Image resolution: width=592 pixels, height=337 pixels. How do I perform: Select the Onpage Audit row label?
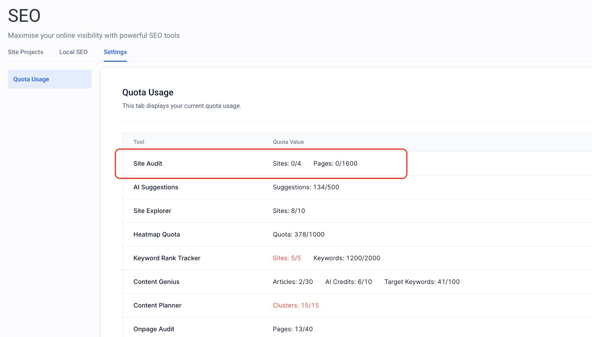(x=154, y=329)
